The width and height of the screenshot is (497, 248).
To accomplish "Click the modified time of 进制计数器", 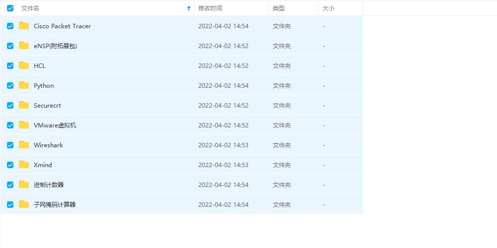I will click(224, 185).
